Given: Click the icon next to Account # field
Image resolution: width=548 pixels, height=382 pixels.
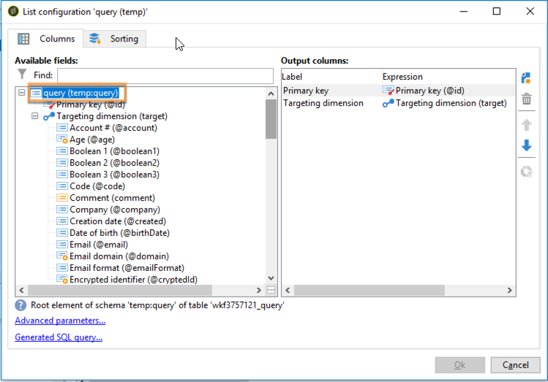Looking at the screenshot, I should pyautogui.click(x=62, y=128).
